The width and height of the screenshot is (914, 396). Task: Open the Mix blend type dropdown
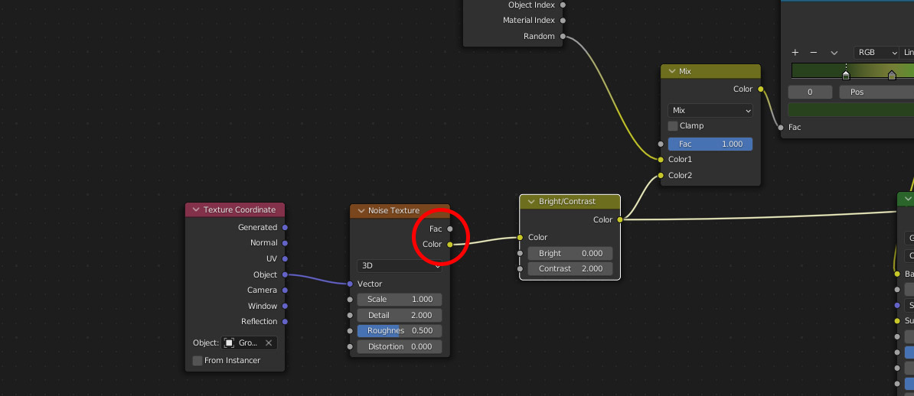pos(710,110)
